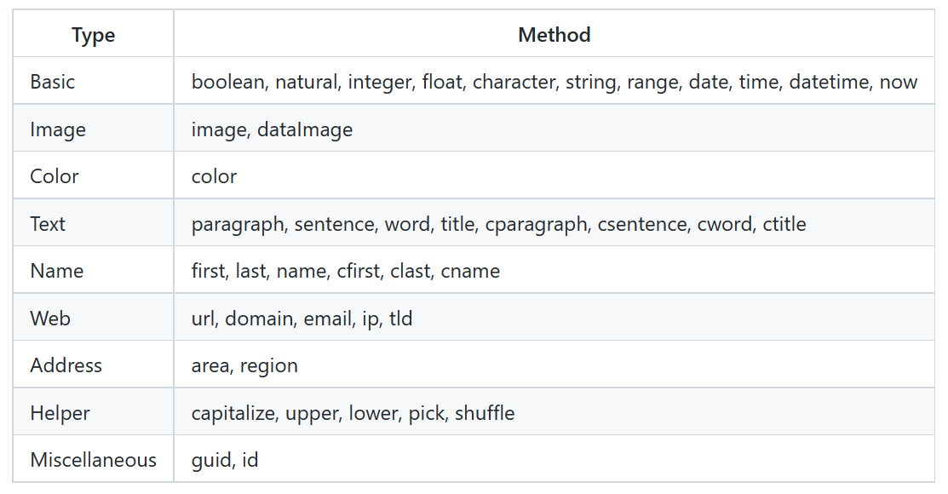Screen dimensions: 948x494
Task: Click the Text type cell
Action: coord(93,222)
